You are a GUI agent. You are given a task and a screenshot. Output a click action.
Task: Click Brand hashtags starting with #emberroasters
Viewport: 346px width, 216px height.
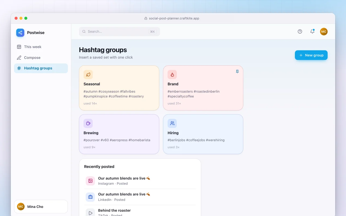coord(194,94)
